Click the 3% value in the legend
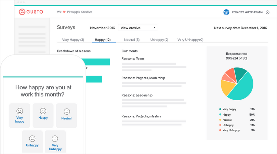This screenshot has height=154, width=277. pyautogui.click(x=253, y=130)
